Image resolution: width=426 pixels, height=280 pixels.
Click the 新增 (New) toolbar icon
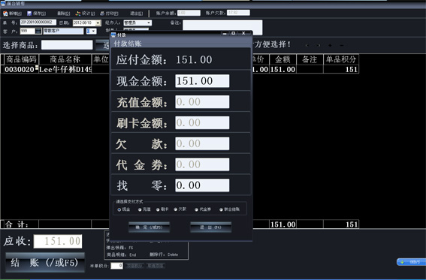[x=5, y=14]
